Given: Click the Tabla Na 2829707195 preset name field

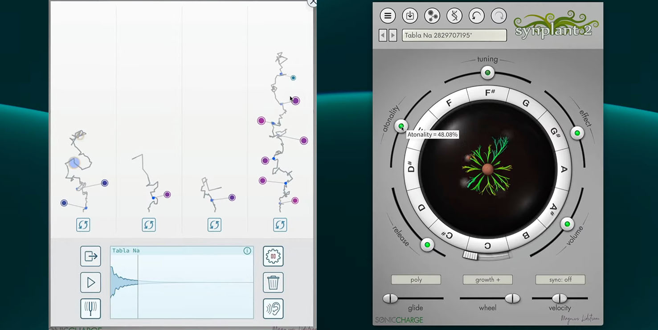Looking at the screenshot, I should (x=454, y=35).
